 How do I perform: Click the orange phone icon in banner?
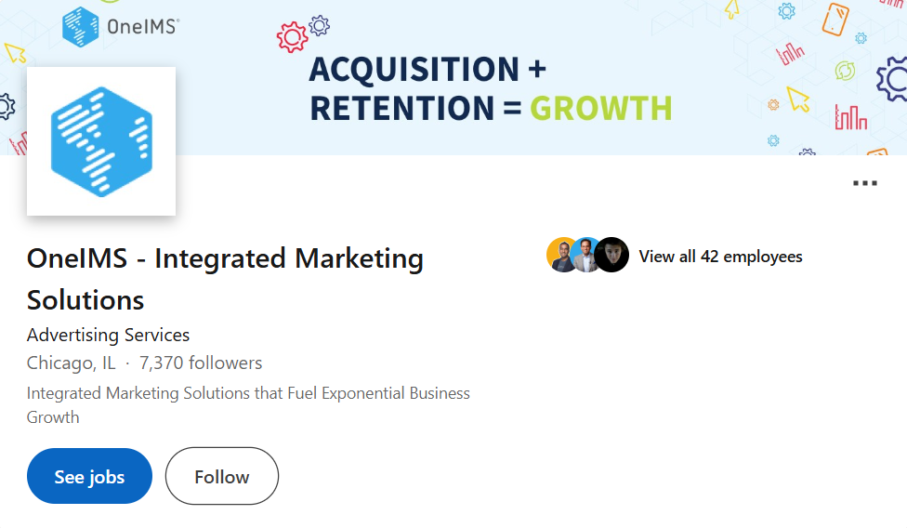pyautogui.click(x=835, y=19)
